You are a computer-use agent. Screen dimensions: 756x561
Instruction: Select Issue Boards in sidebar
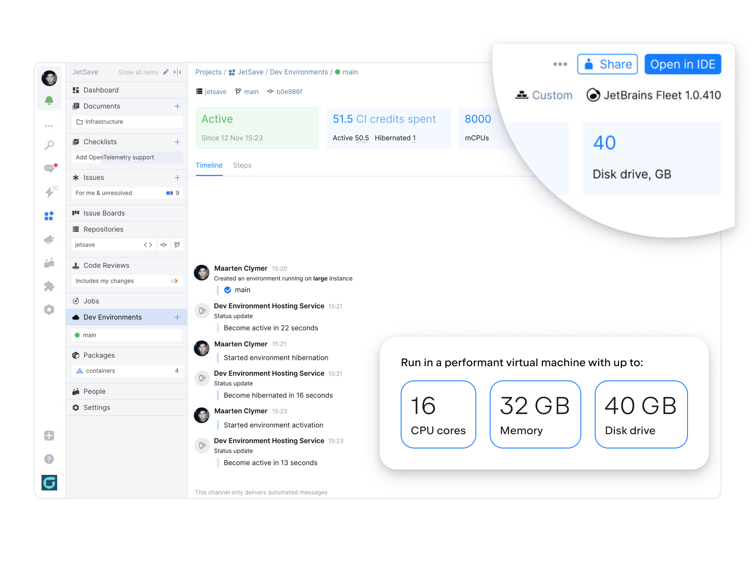[x=104, y=213]
